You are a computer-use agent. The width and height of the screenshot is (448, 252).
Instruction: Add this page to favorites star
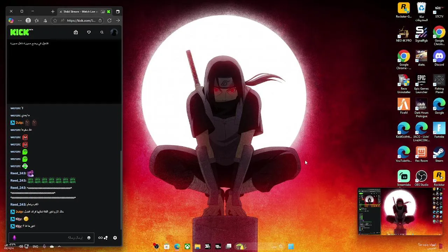click(55, 21)
